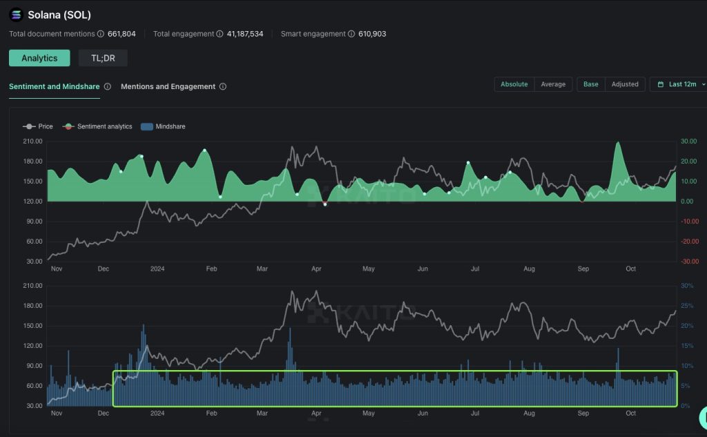707x437 pixels.
Task: Click the Total engagement label
Action: tap(184, 34)
